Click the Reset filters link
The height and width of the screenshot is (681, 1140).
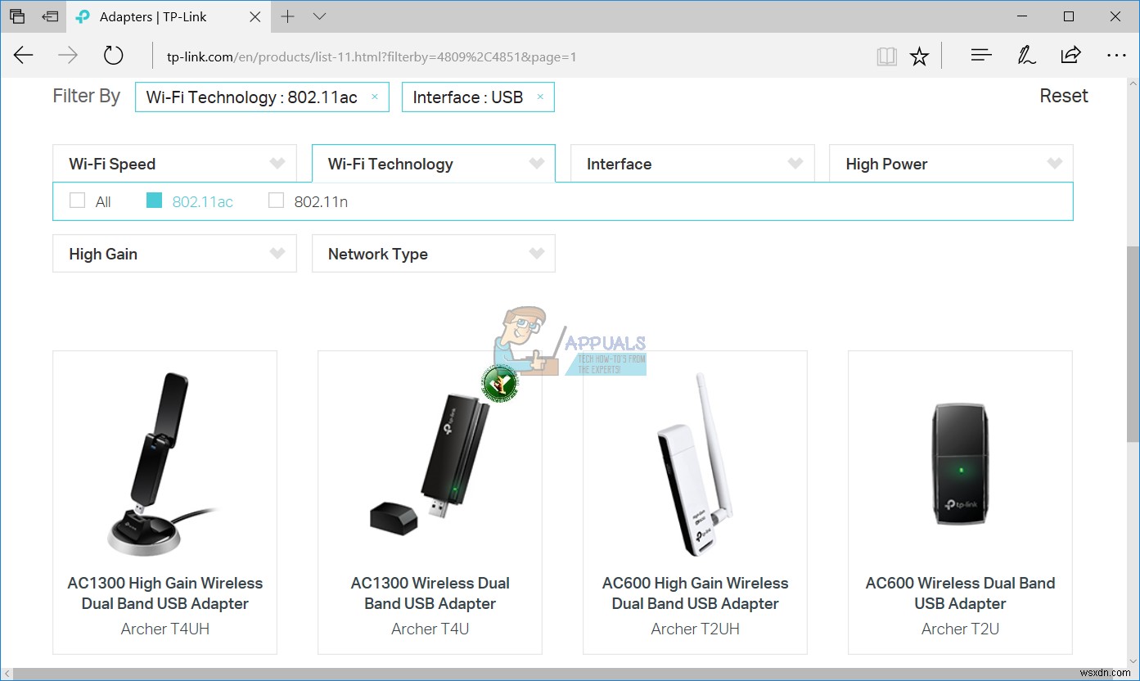1063,96
